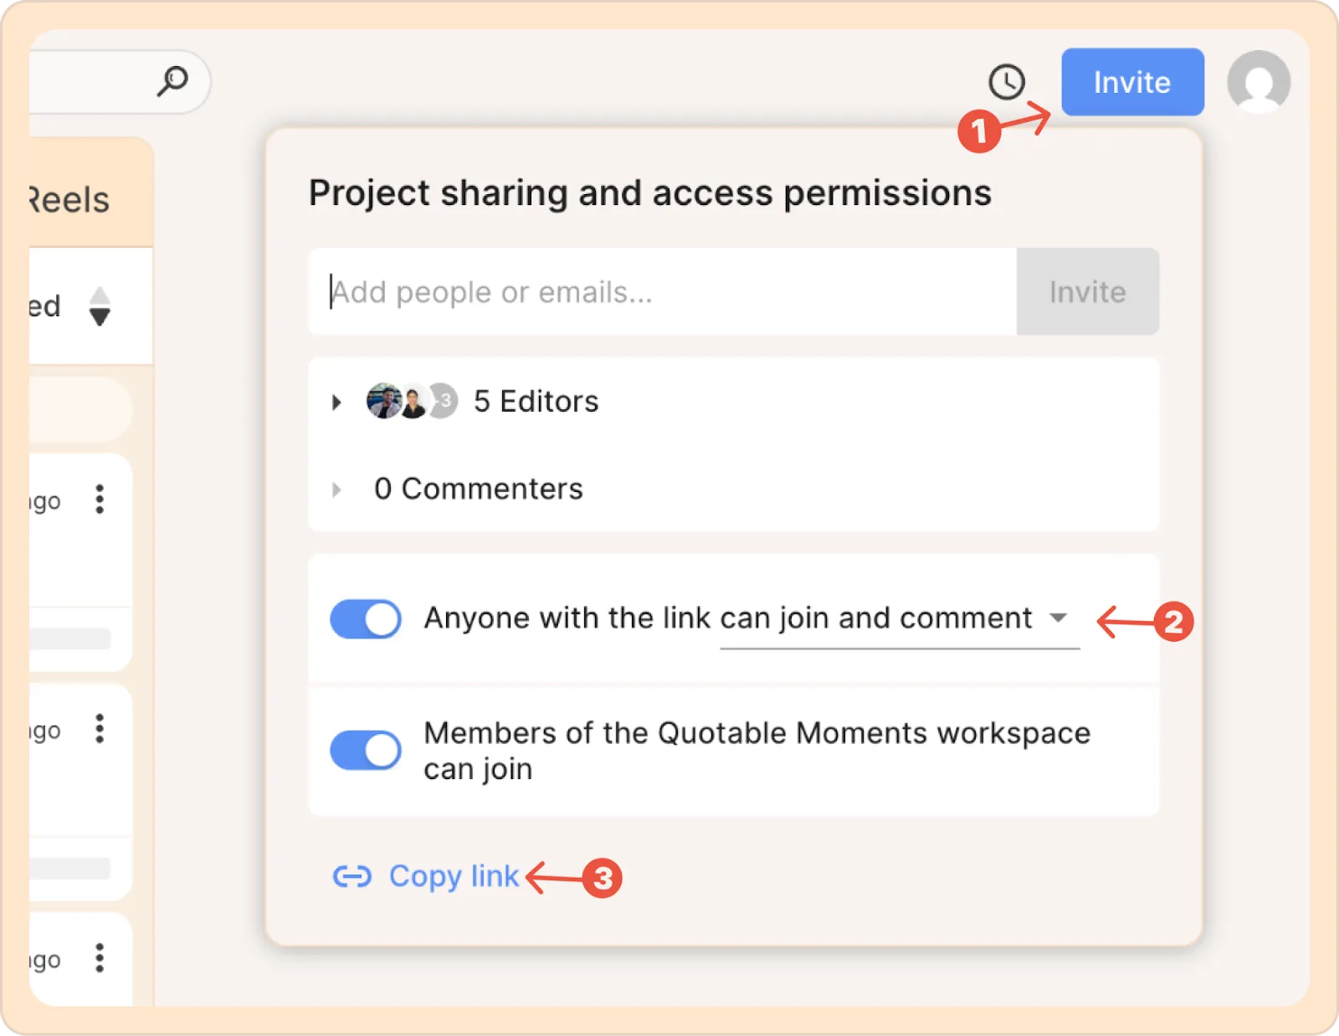The height and width of the screenshot is (1036, 1339).
Task: Open the third card's three-dot menu
Action: 100,958
